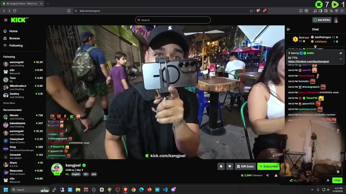
Task: Open a new browser tab
Action: (48, 4)
